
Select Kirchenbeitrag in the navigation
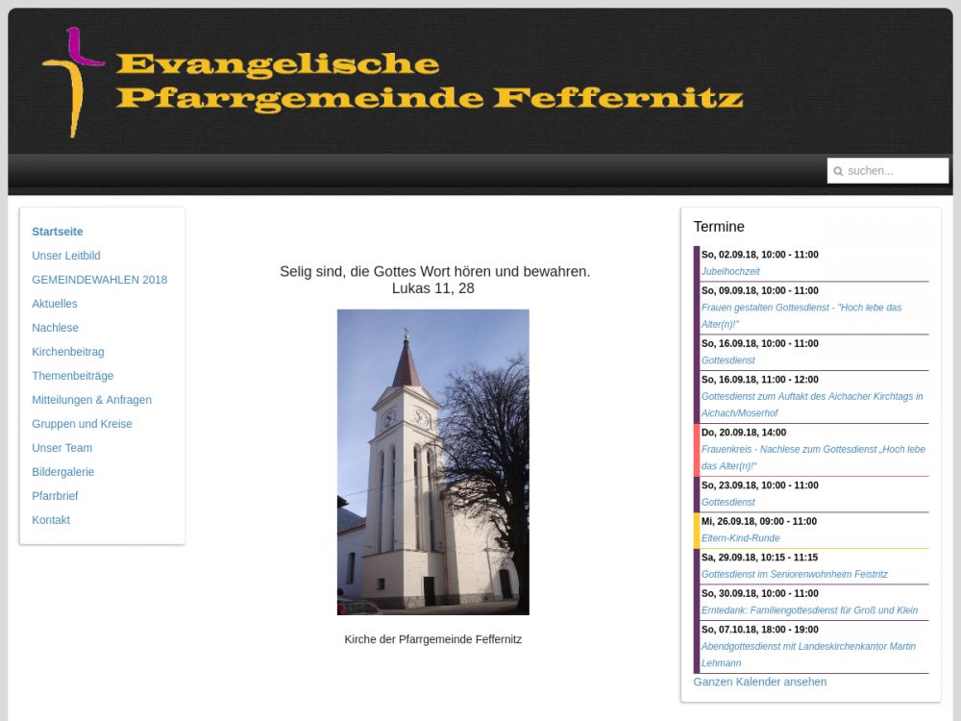68,352
